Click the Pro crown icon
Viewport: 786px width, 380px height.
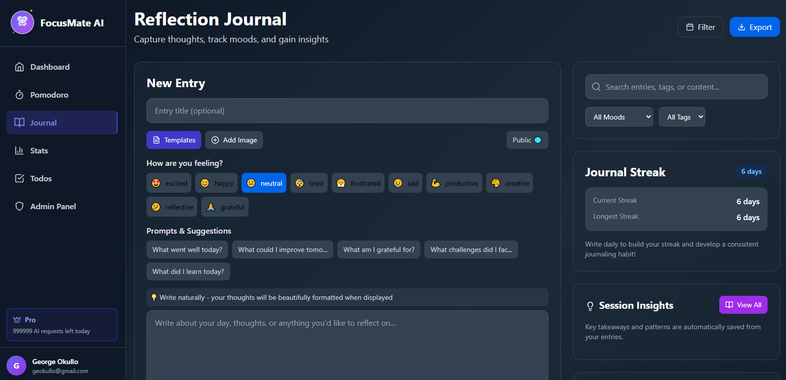click(x=17, y=320)
